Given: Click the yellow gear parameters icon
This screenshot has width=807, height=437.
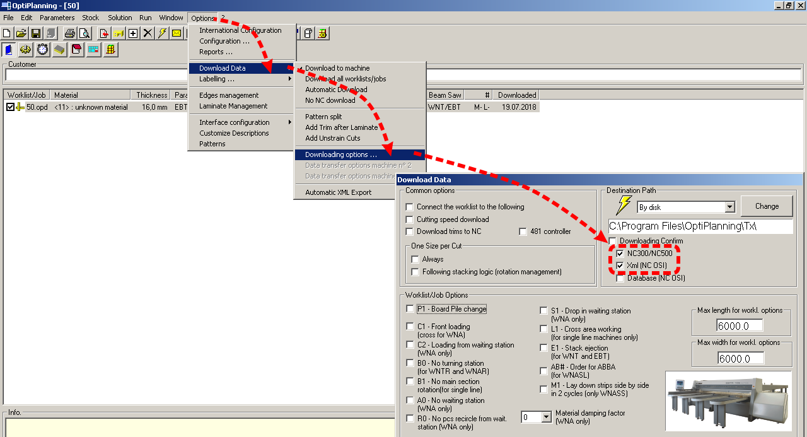Looking at the screenshot, I should pos(26,49).
